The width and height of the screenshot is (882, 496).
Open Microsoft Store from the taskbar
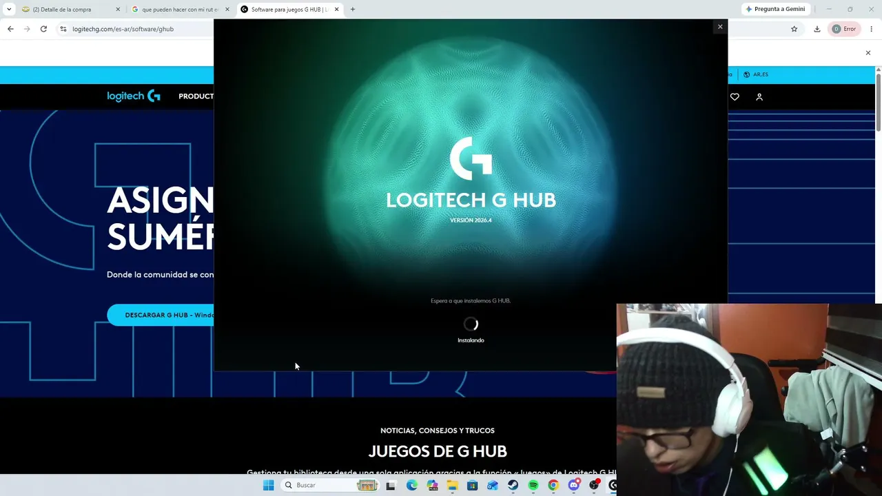click(x=472, y=485)
